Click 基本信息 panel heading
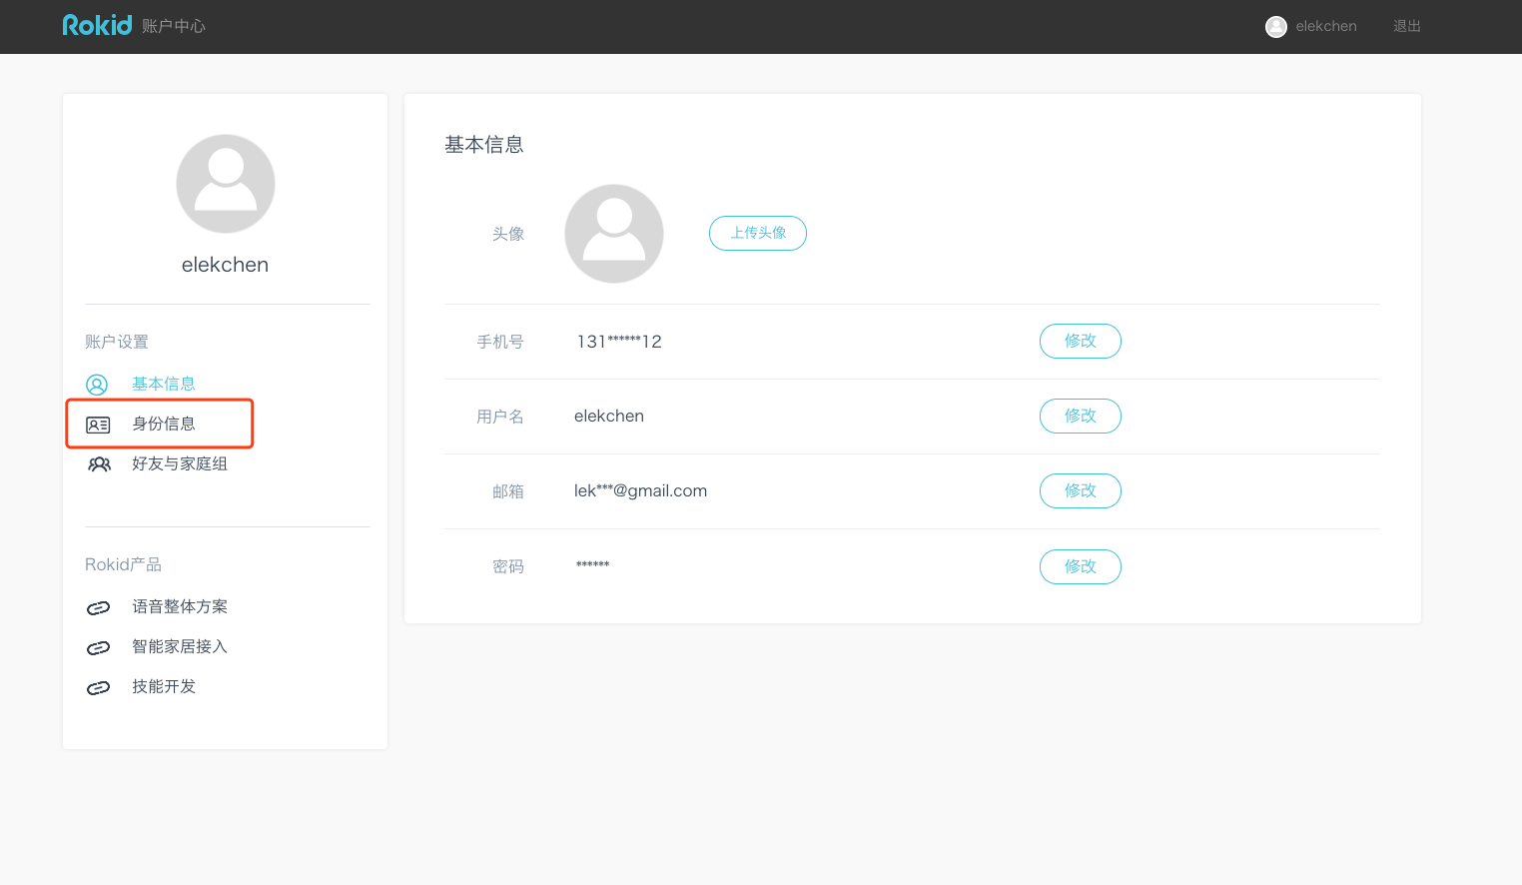The width and height of the screenshot is (1522, 885). pyautogui.click(x=484, y=145)
